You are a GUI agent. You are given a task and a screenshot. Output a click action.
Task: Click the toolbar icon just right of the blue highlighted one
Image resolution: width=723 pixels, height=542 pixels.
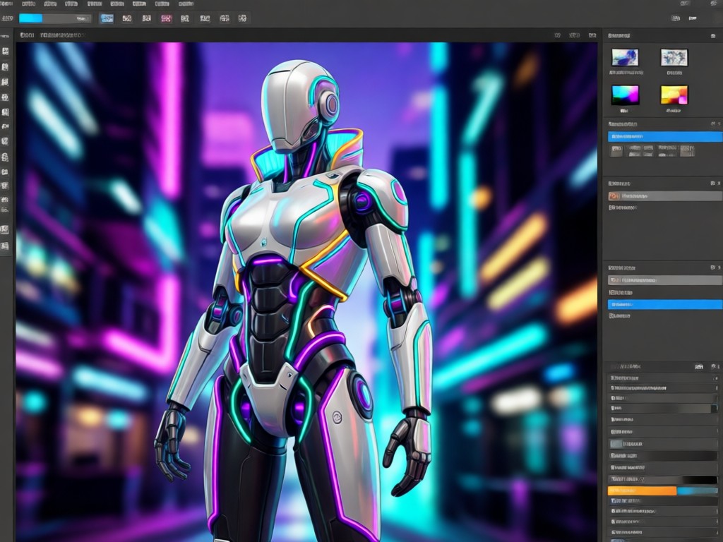click(127, 18)
